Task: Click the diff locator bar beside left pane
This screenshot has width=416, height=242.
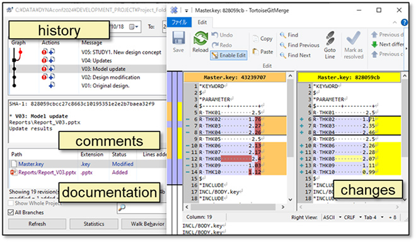Action: point(175,128)
